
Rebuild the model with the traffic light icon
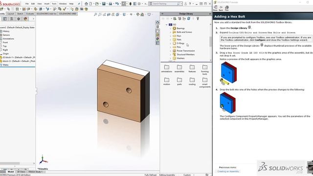tap(131, 3)
